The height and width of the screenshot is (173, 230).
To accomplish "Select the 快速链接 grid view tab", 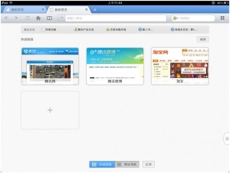I will 102,164.
